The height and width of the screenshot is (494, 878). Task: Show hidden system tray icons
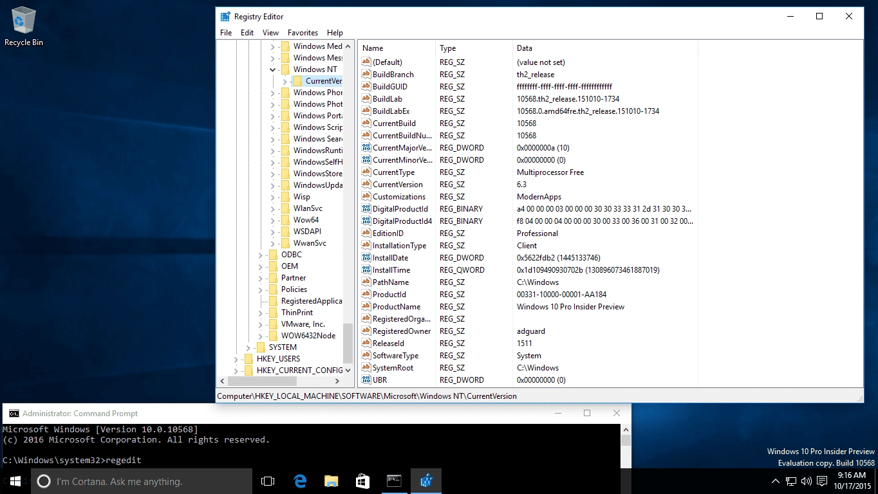(775, 481)
